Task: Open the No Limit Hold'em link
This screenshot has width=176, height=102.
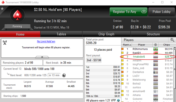Action: 46,41
